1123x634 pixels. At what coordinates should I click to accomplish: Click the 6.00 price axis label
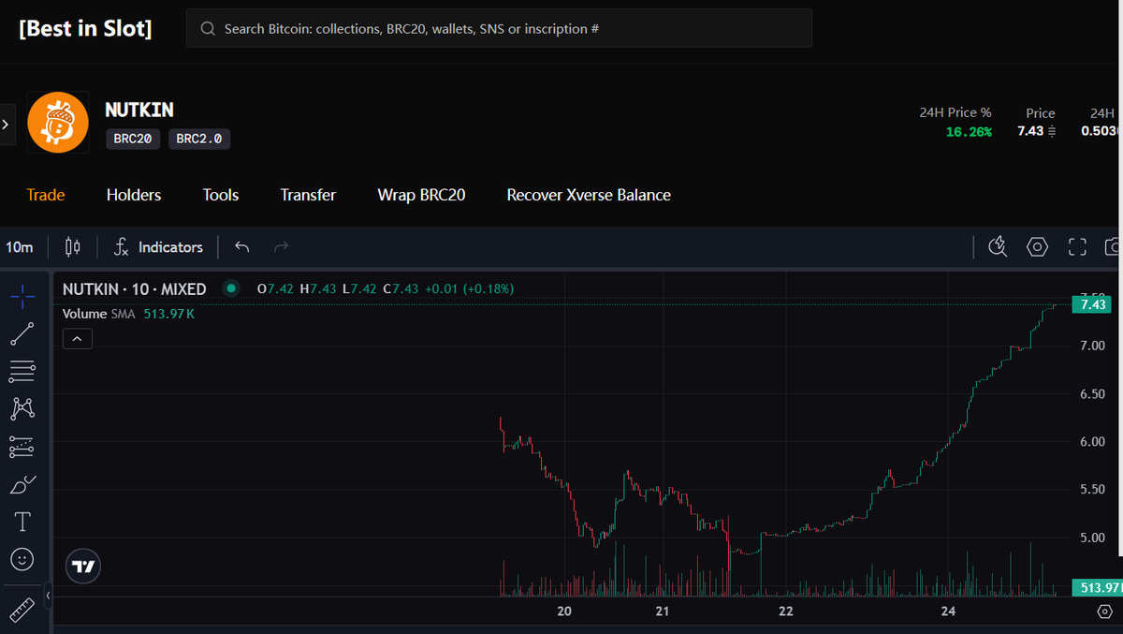1093,442
